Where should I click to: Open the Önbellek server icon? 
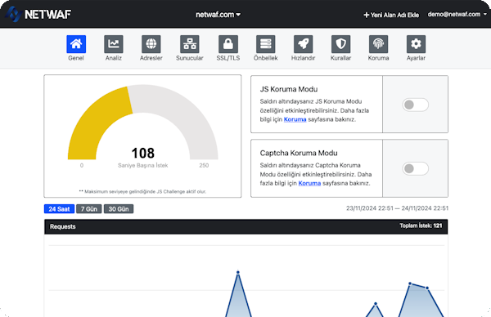(x=265, y=44)
